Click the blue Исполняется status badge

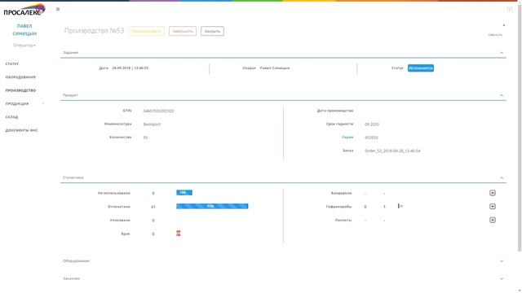(x=421, y=68)
